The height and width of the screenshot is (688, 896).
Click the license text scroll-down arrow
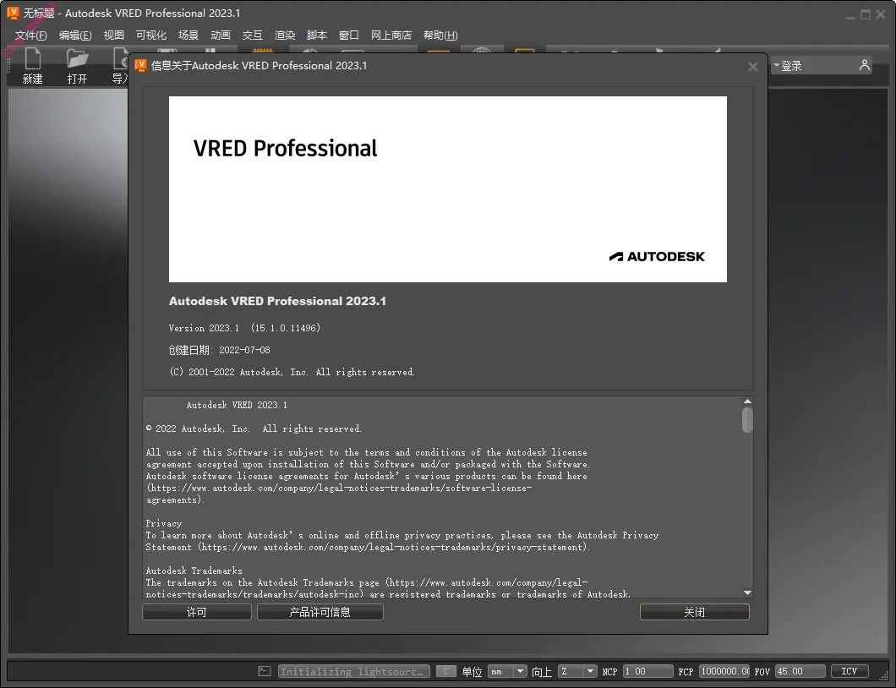click(x=747, y=593)
